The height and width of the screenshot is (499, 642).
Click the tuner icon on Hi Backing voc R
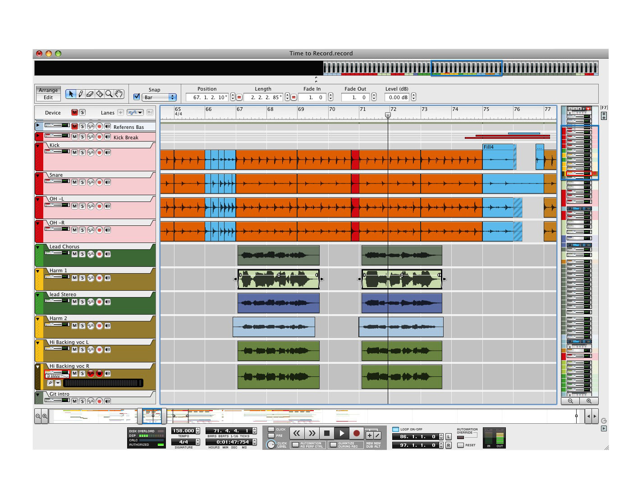click(50, 383)
